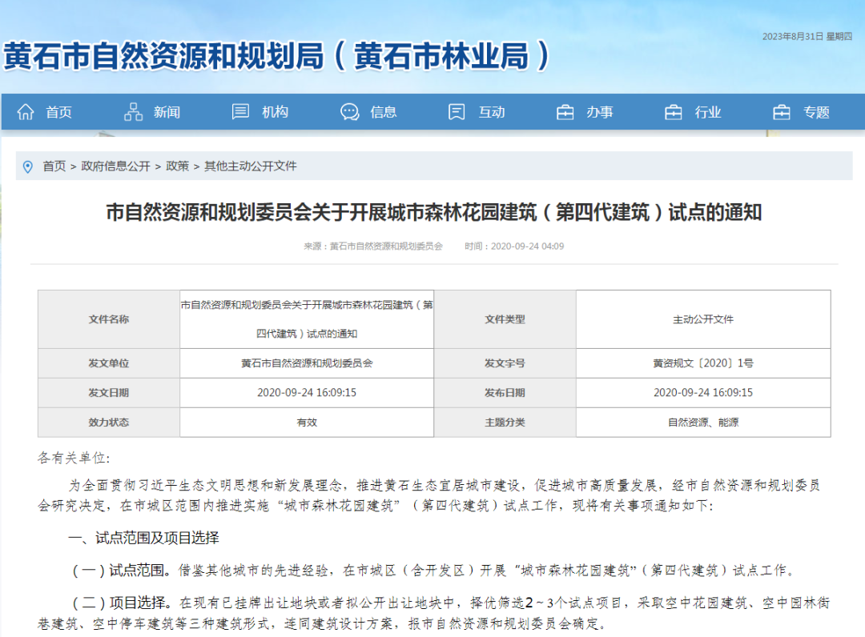Open the 办事 navigation menu item
The width and height of the screenshot is (865, 637).
point(600,112)
